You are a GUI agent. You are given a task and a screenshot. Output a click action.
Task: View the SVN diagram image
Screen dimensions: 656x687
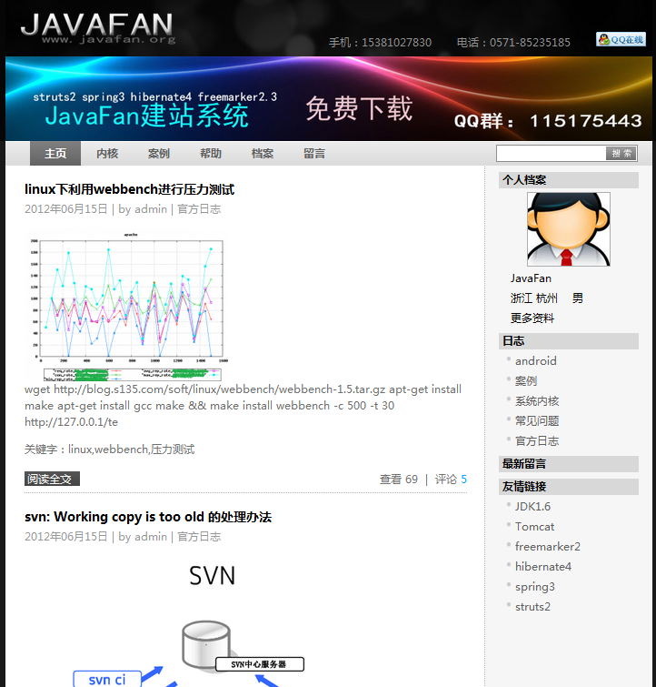pos(188,622)
